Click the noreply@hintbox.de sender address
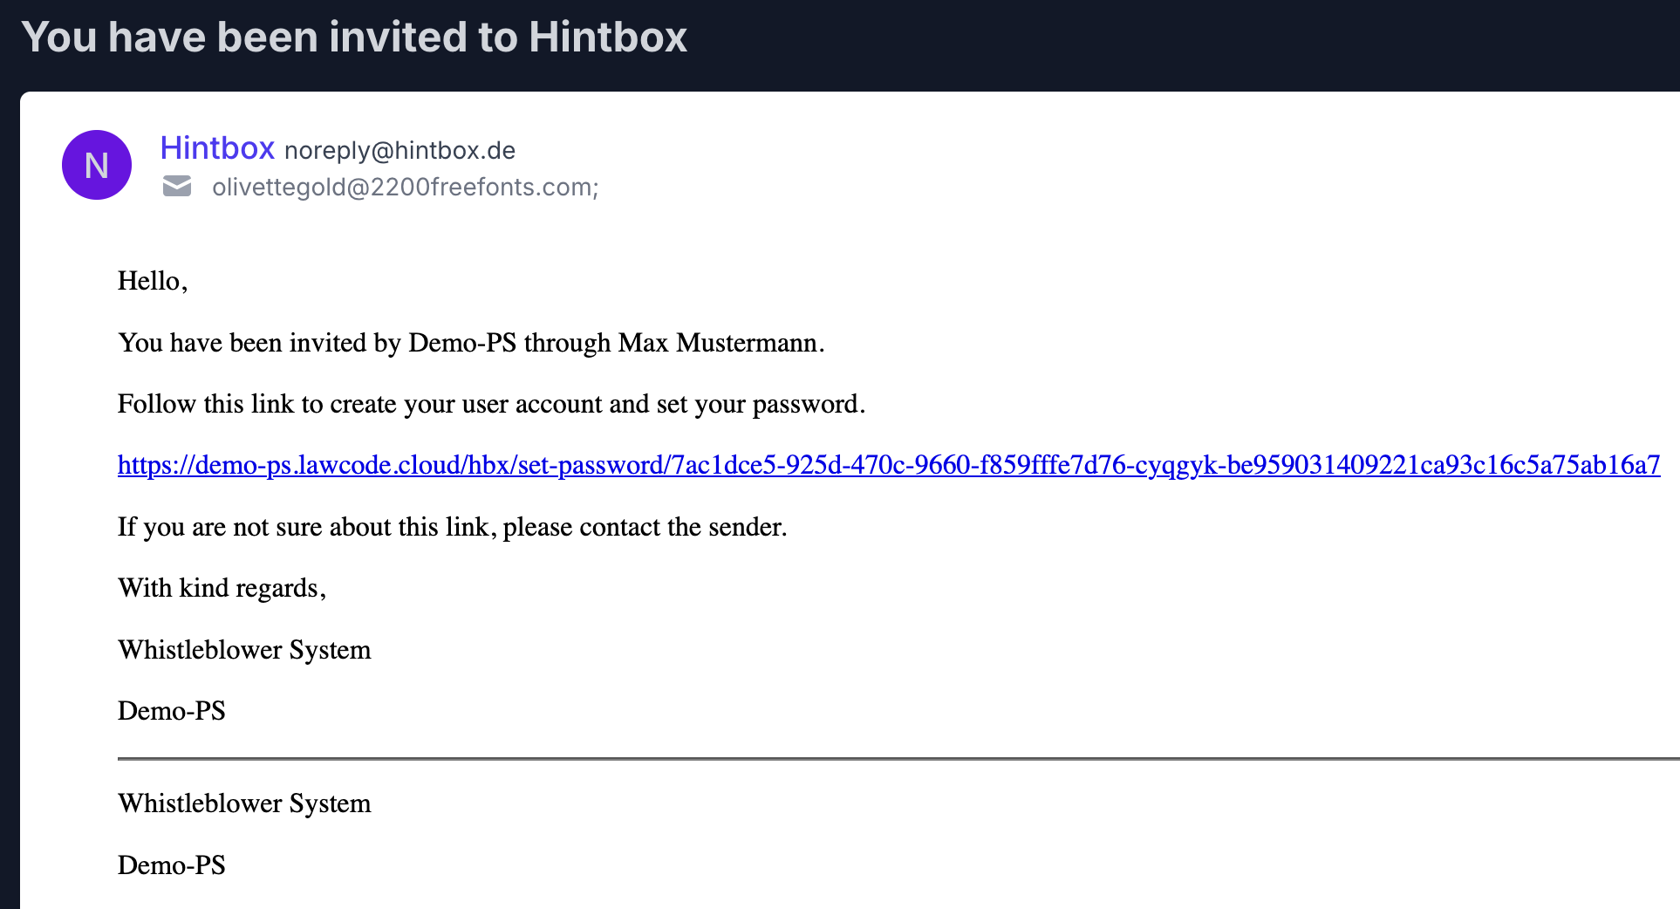 (400, 151)
